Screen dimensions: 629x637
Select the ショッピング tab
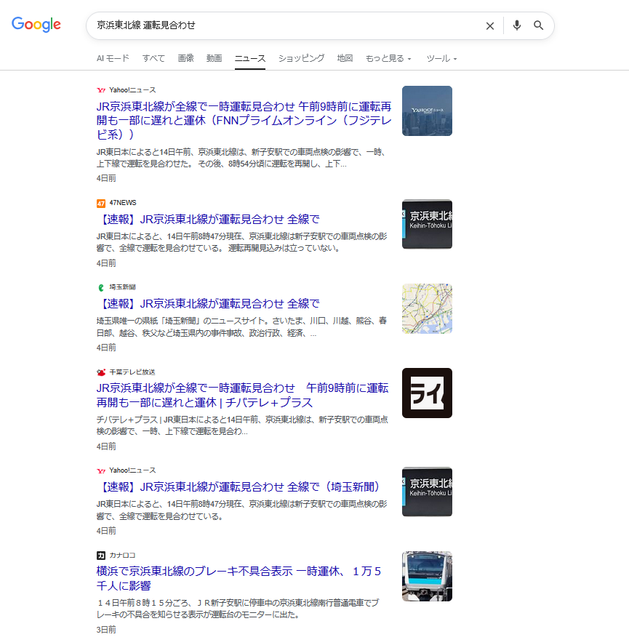tap(301, 58)
